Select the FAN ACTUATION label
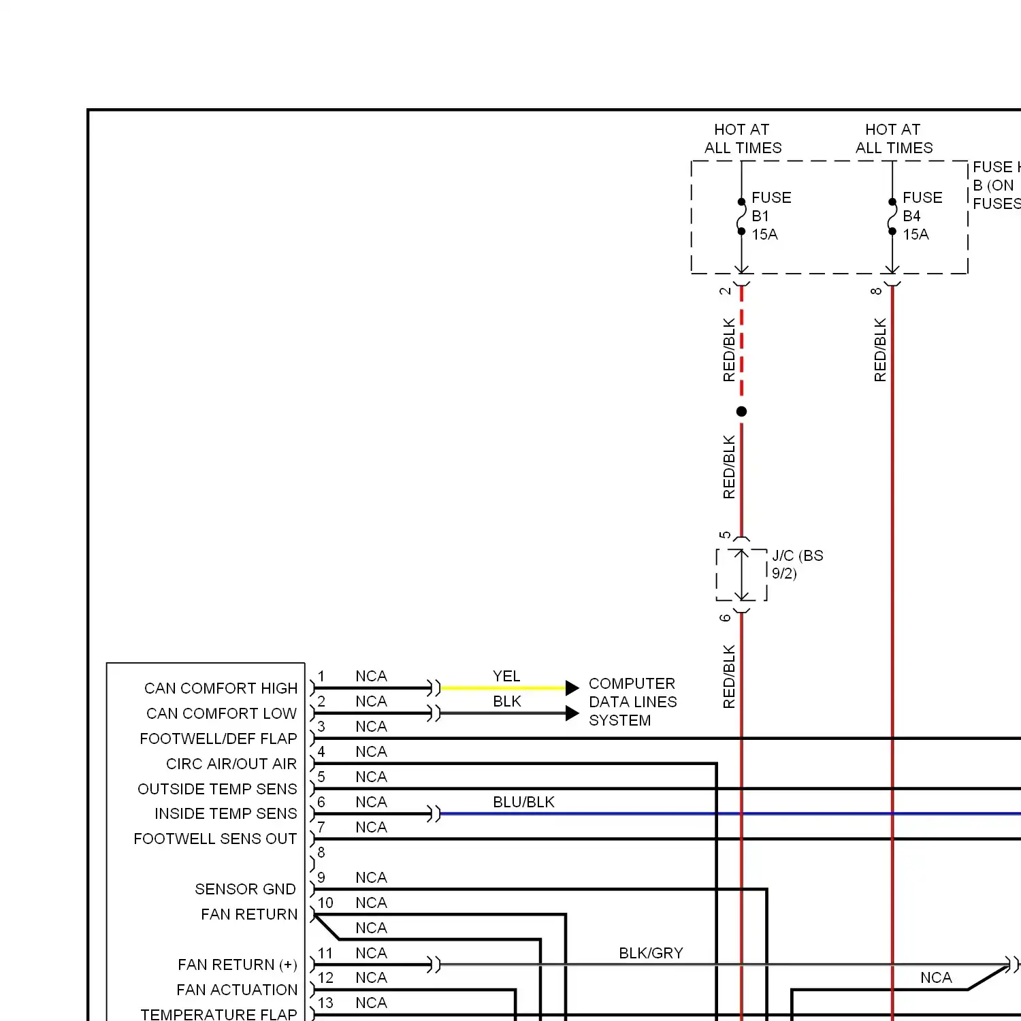The width and height of the screenshot is (1021, 1021). [x=237, y=990]
